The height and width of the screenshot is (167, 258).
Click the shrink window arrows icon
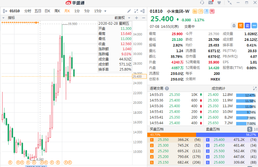pyautogui.click(x=229, y=2)
